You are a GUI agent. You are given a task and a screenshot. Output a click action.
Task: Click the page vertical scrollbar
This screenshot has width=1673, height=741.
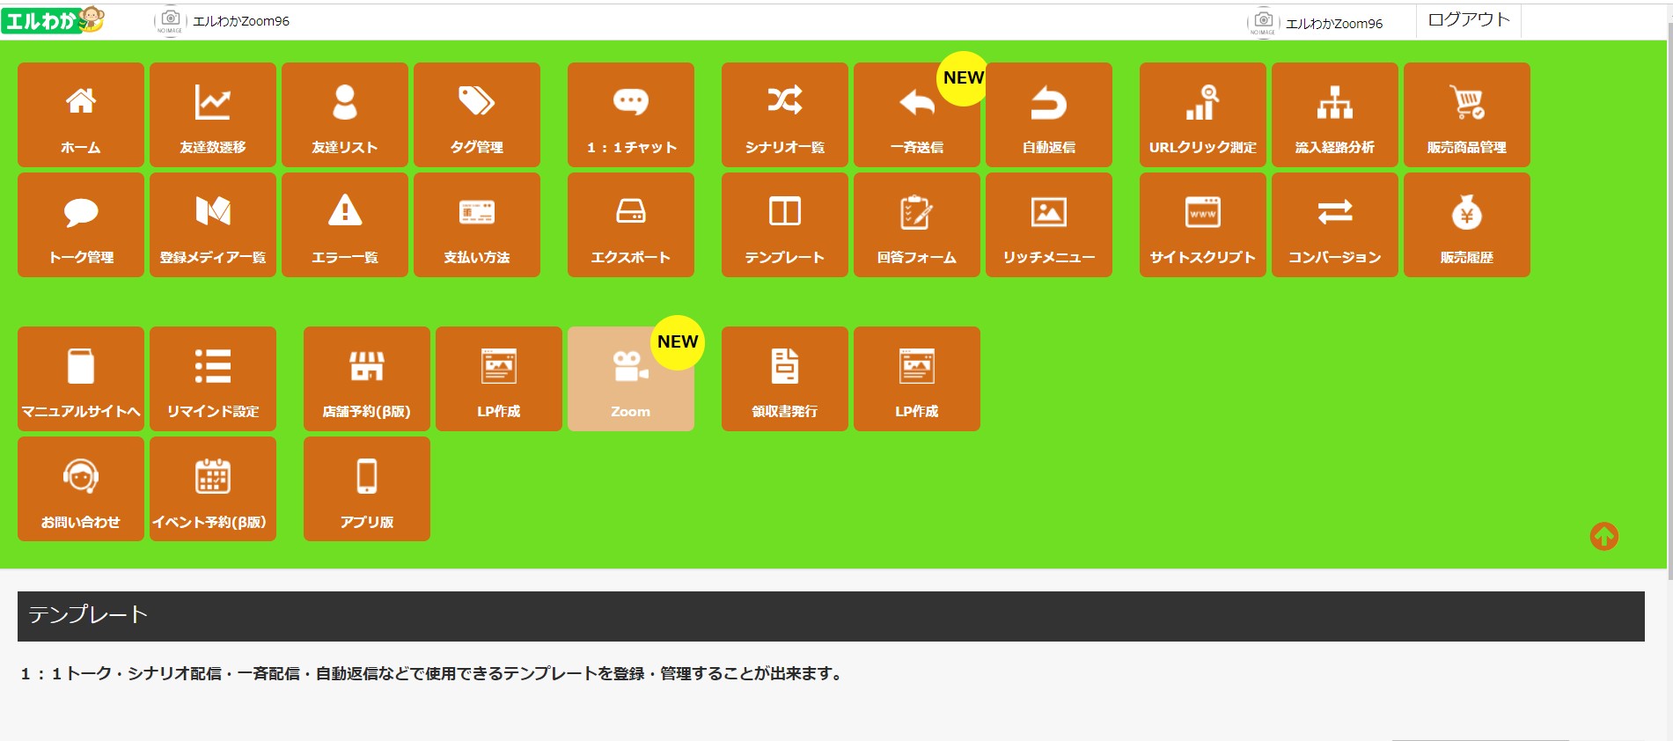click(1669, 299)
